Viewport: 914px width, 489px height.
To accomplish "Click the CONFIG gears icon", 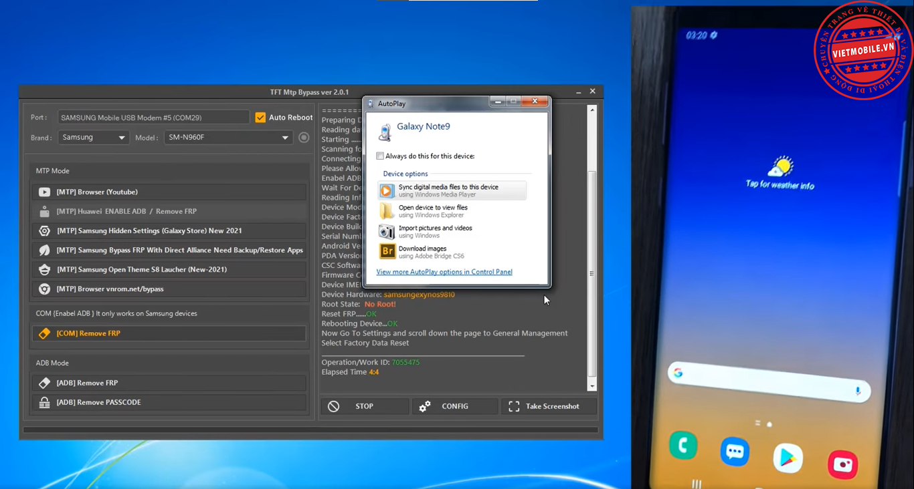I will pyautogui.click(x=425, y=406).
